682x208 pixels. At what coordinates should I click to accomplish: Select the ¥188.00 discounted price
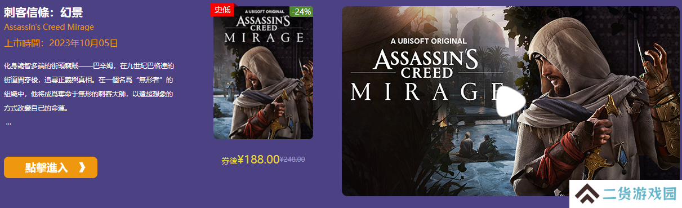coord(258,160)
